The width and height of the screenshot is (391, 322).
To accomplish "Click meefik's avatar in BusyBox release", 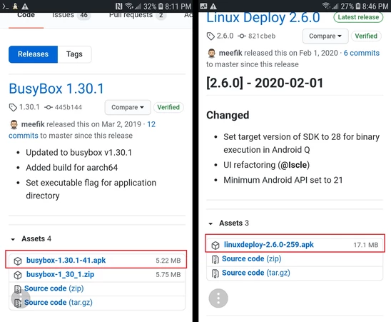I will 14,124.
